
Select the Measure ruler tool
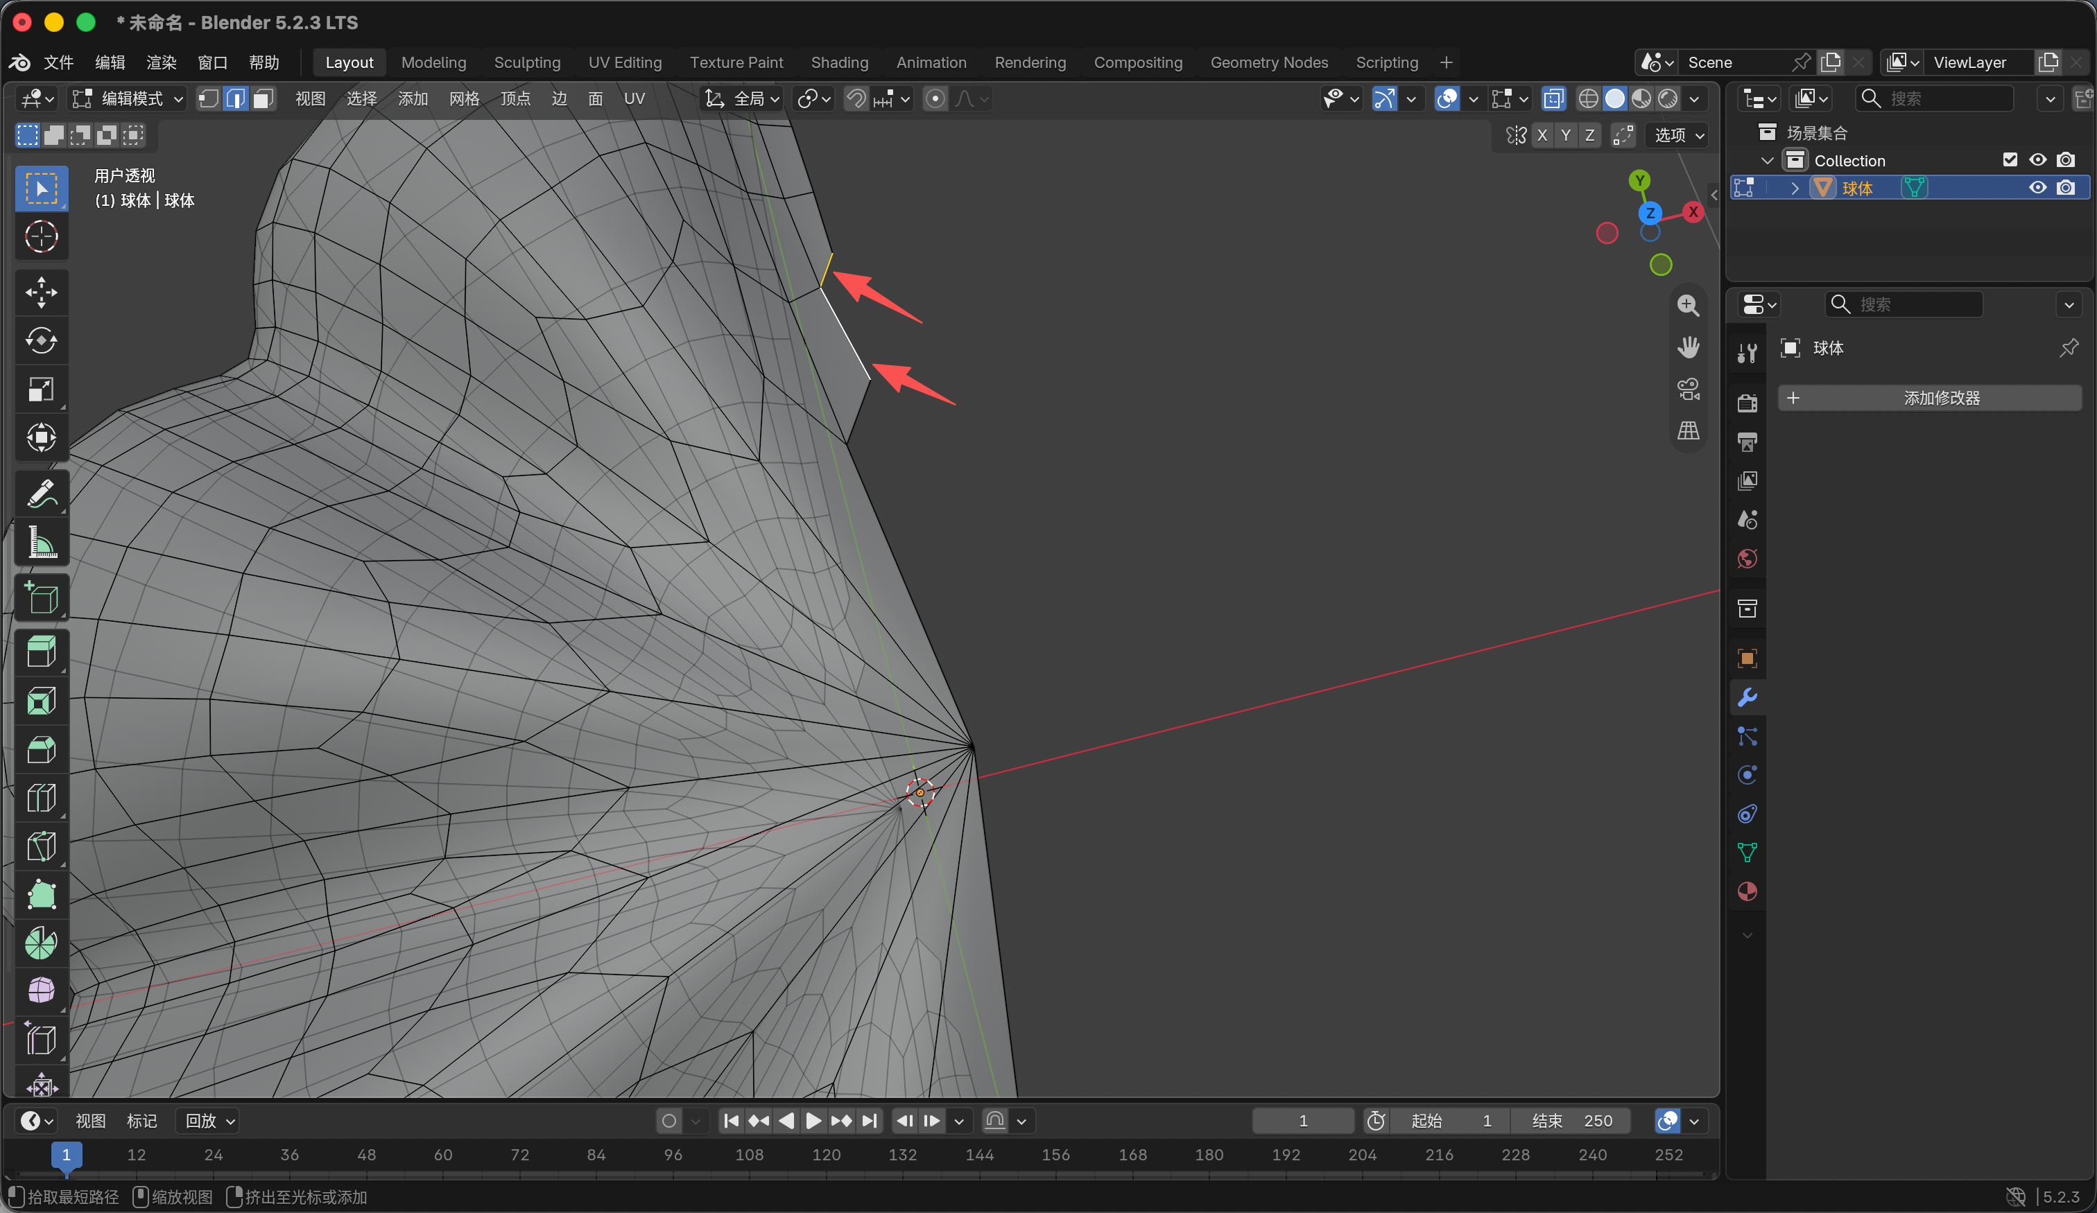click(41, 543)
